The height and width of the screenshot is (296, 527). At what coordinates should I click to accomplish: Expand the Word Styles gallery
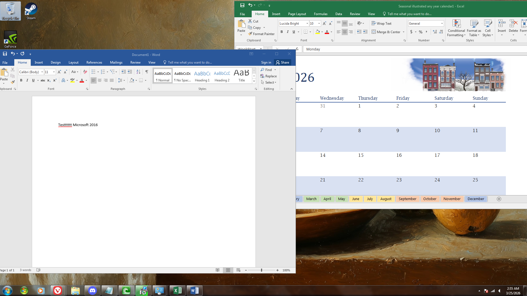click(254, 82)
